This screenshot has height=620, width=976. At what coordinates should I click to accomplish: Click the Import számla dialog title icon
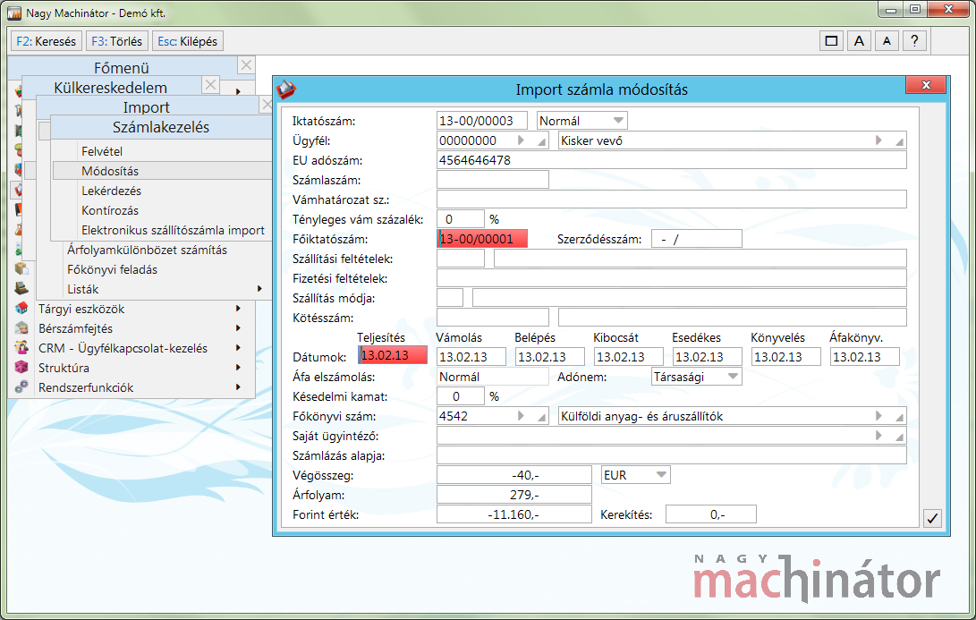pos(285,89)
